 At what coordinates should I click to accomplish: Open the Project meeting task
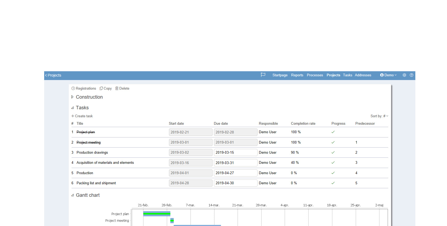coord(89,143)
